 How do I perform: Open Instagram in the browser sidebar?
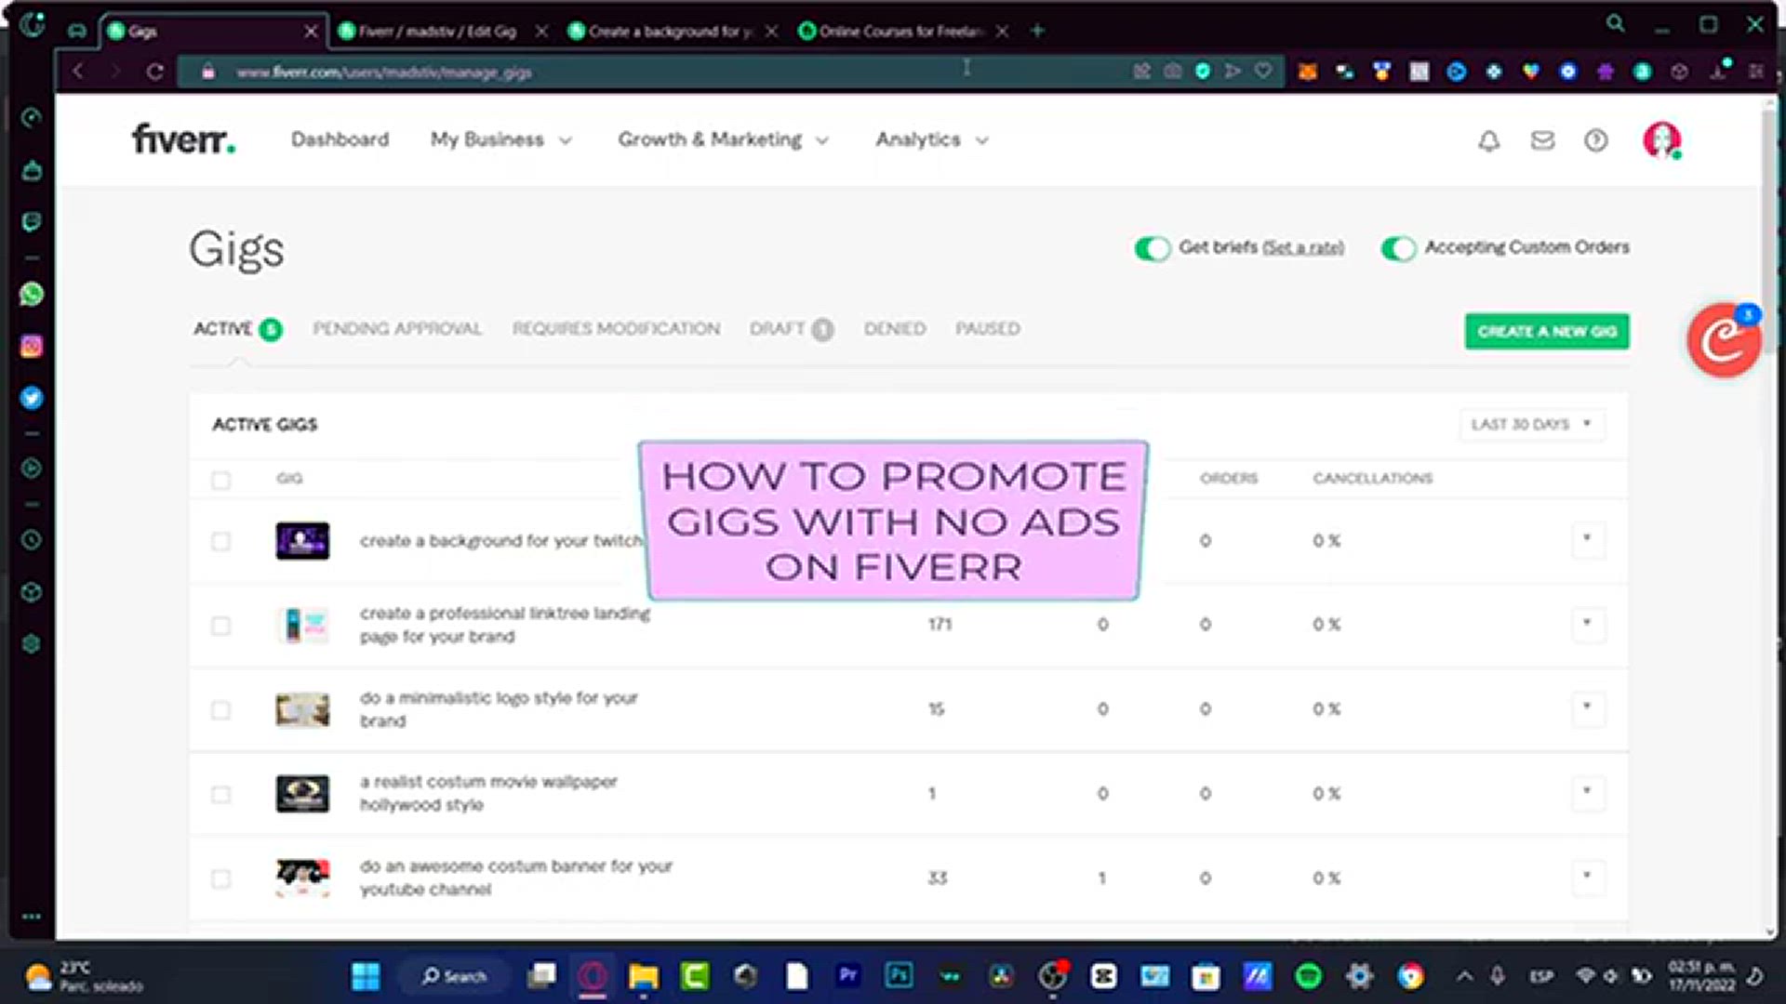[32, 346]
